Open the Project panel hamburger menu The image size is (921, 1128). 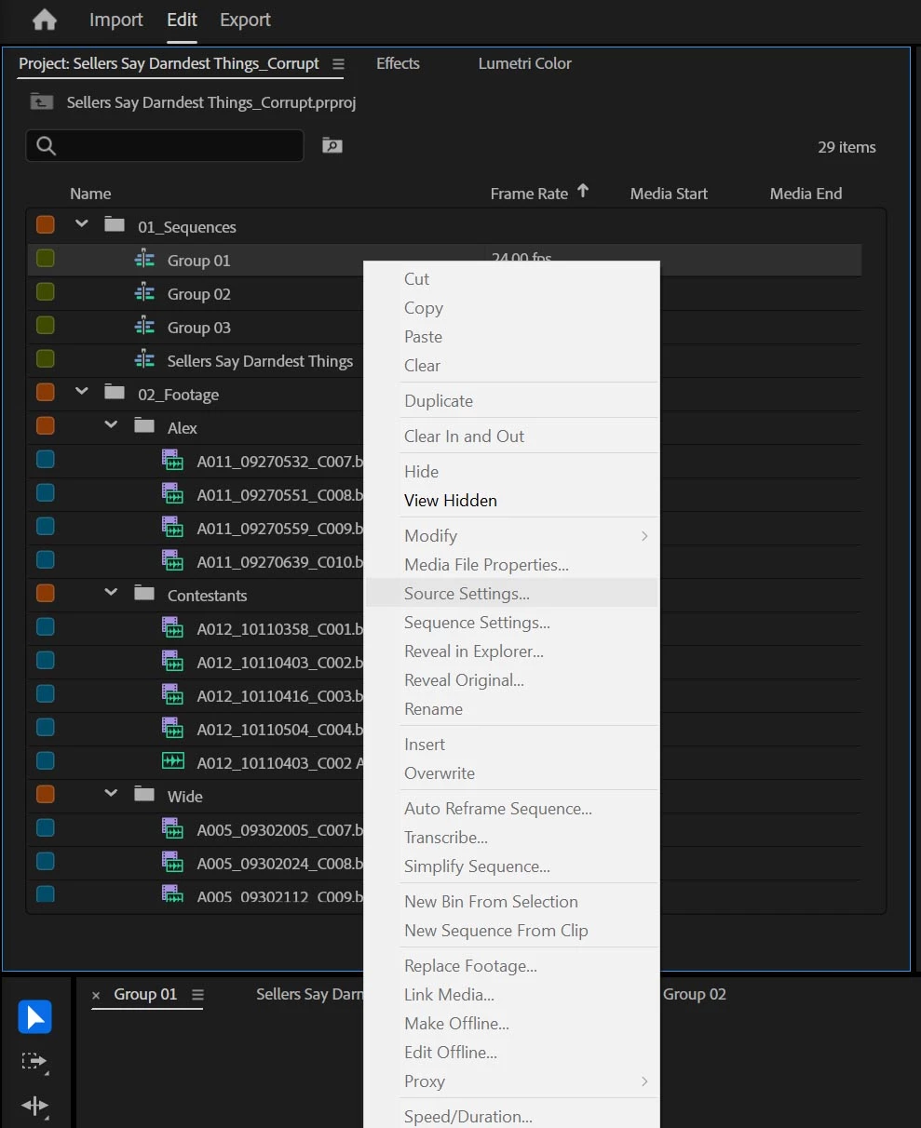click(x=338, y=64)
